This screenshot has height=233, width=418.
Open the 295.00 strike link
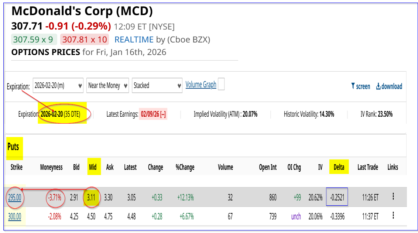(x=15, y=197)
